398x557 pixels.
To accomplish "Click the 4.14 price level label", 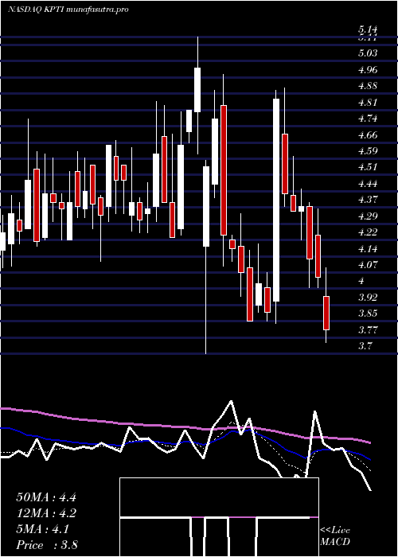I will point(368,249).
